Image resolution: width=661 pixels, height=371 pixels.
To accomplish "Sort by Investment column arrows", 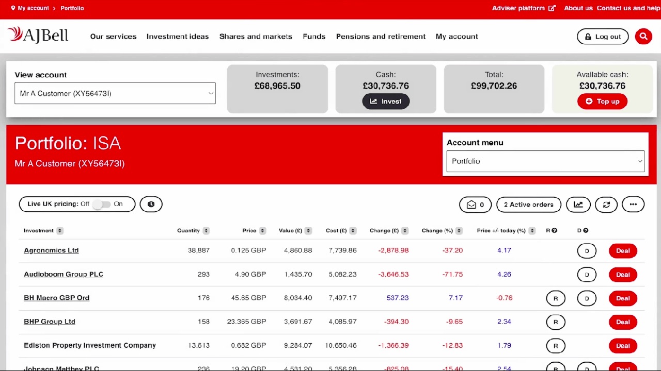I will pyautogui.click(x=60, y=230).
